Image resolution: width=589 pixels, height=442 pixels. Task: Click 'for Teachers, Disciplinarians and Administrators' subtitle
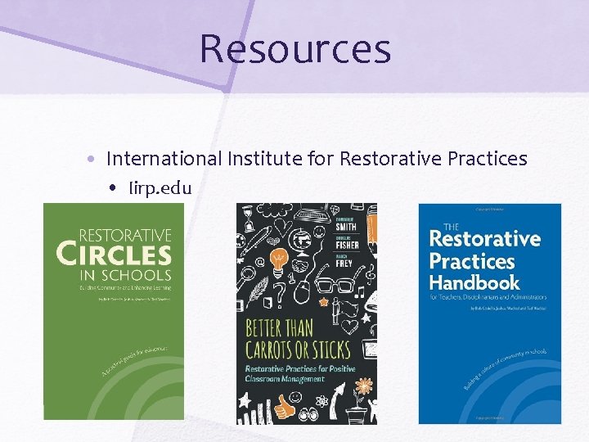point(488,297)
